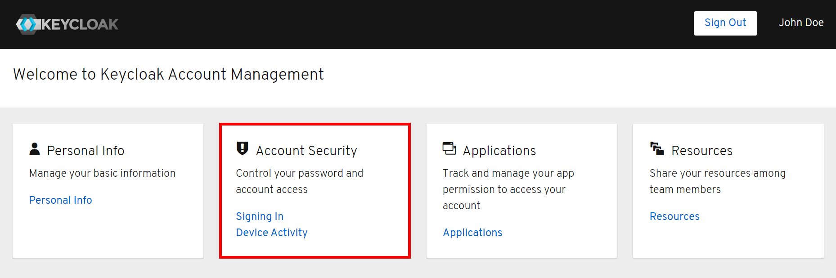Open the Device Activity link
836x278 pixels.
(x=272, y=233)
